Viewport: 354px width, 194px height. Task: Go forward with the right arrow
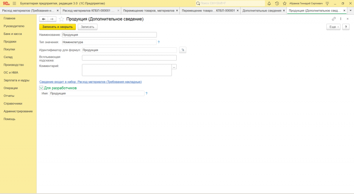pyautogui.click(x=52, y=19)
